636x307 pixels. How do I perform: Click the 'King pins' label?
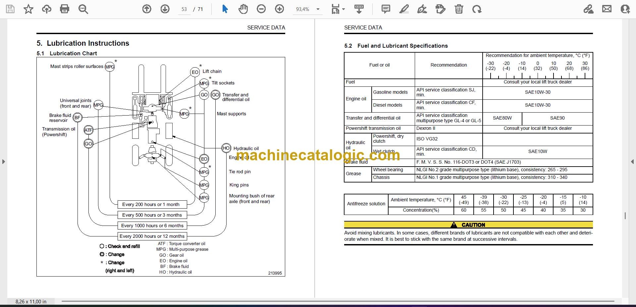click(239, 185)
